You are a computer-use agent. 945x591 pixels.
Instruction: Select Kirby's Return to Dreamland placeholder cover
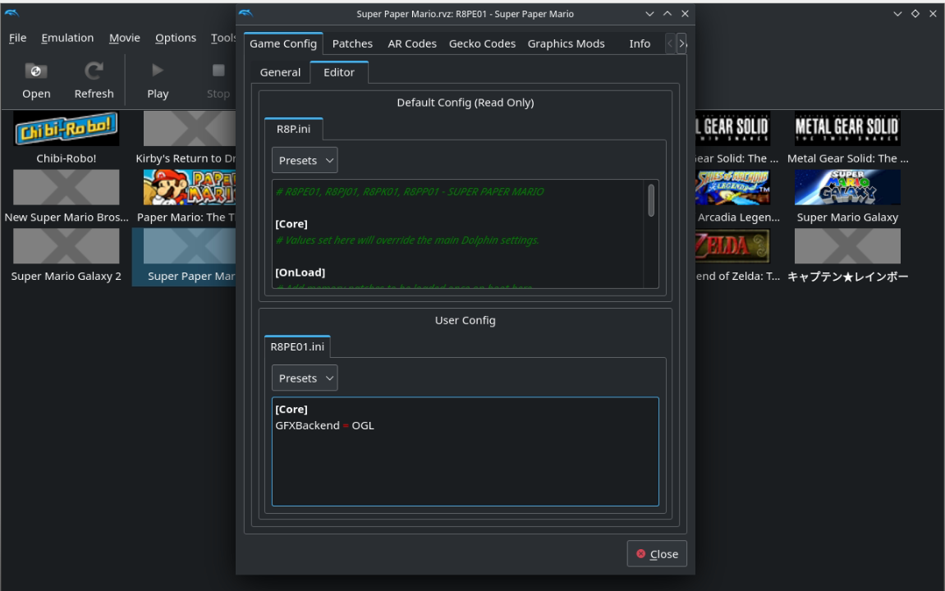pyautogui.click(x=189, y=128)
